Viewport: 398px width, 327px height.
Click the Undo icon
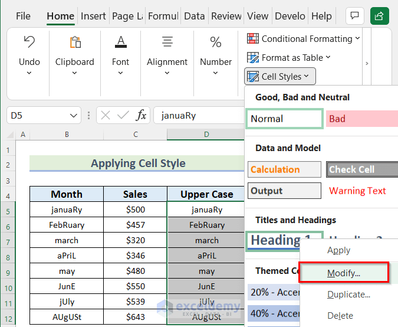29,42
